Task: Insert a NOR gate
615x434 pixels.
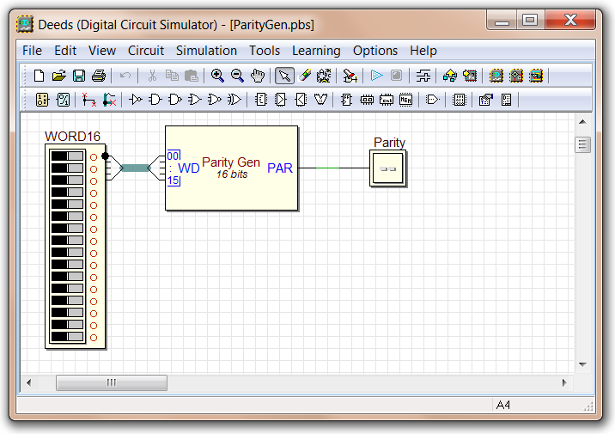Action: tap(214, 100)
